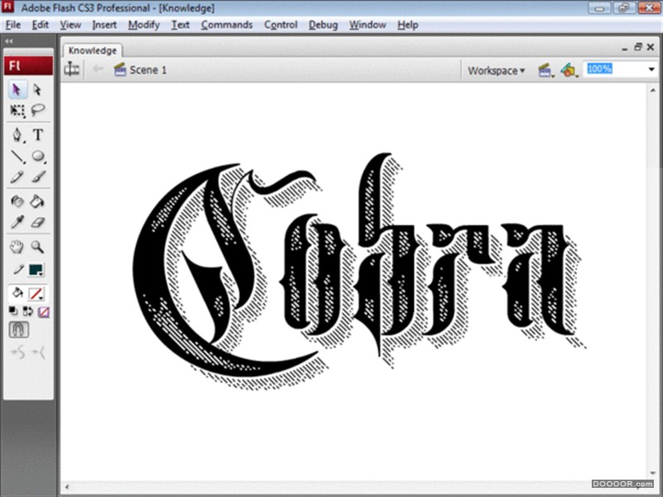Open the Edit Symbols dropdown
Screen dimensions: 663x497
point(569,70)
